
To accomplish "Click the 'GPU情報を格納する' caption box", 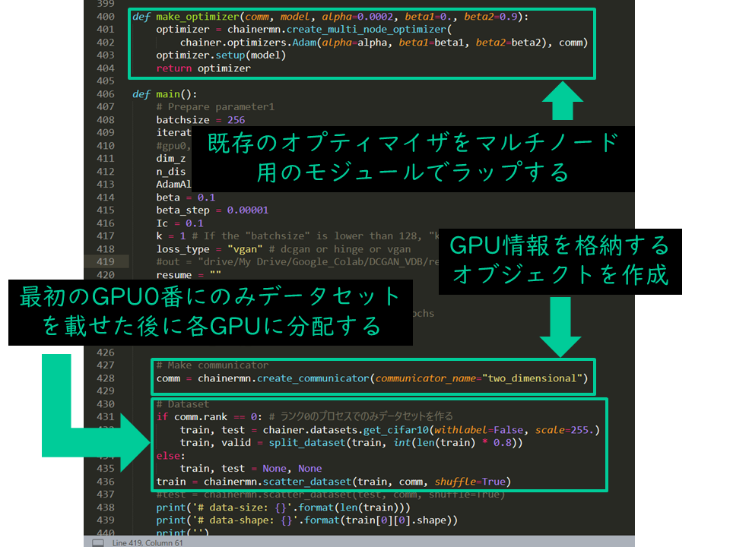I will click(562, 262).
